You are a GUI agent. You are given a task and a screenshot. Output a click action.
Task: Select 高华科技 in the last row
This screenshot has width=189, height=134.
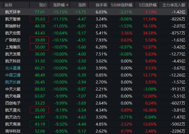point(13,131)
